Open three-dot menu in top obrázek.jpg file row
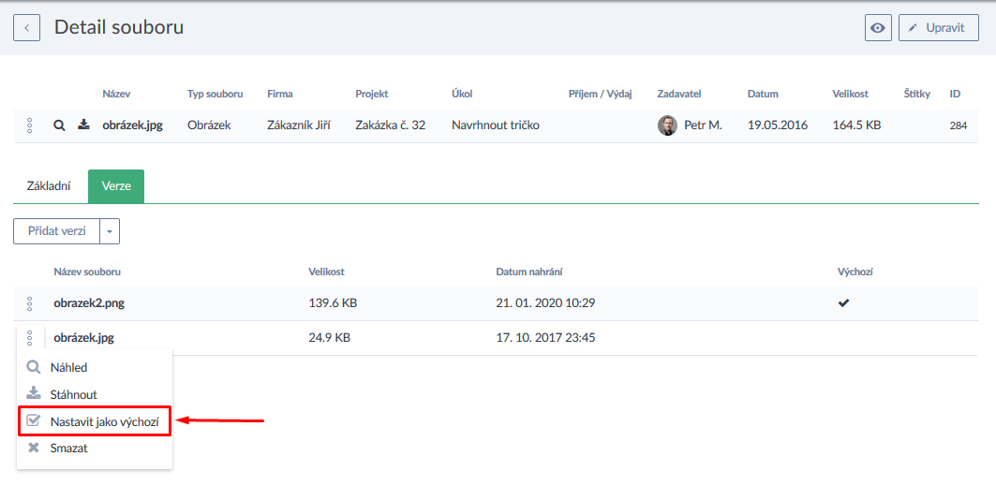The image size is (996, 486). point(29,125)
